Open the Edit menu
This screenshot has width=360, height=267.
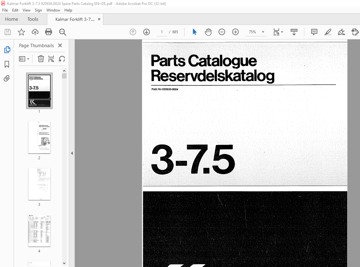pyautogui.click(x=15, y=10)
